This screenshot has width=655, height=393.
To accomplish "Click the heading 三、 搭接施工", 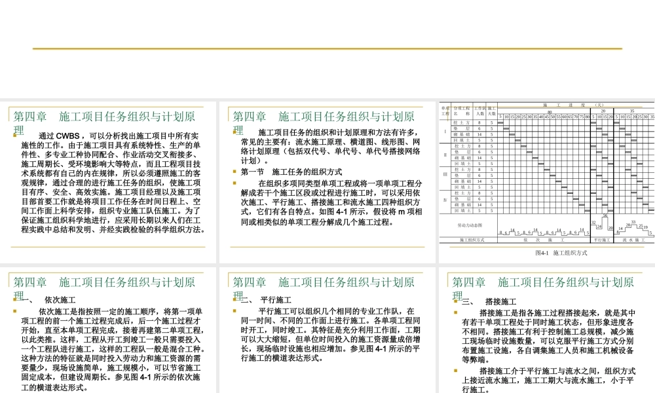I will pyautogui.click(x=489, y=301).
